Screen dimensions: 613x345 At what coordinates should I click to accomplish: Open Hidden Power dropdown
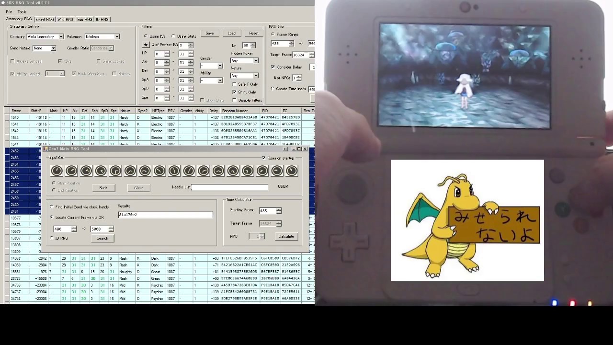[244, 61]
